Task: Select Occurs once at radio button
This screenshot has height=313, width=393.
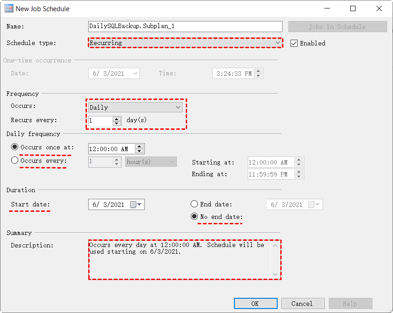Action: pos(15,147)
